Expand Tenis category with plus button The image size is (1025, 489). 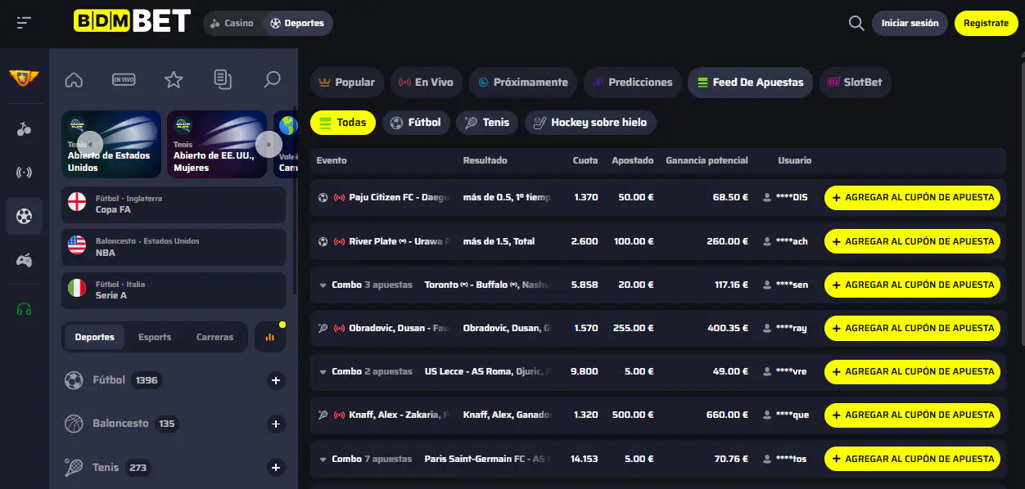276,468
